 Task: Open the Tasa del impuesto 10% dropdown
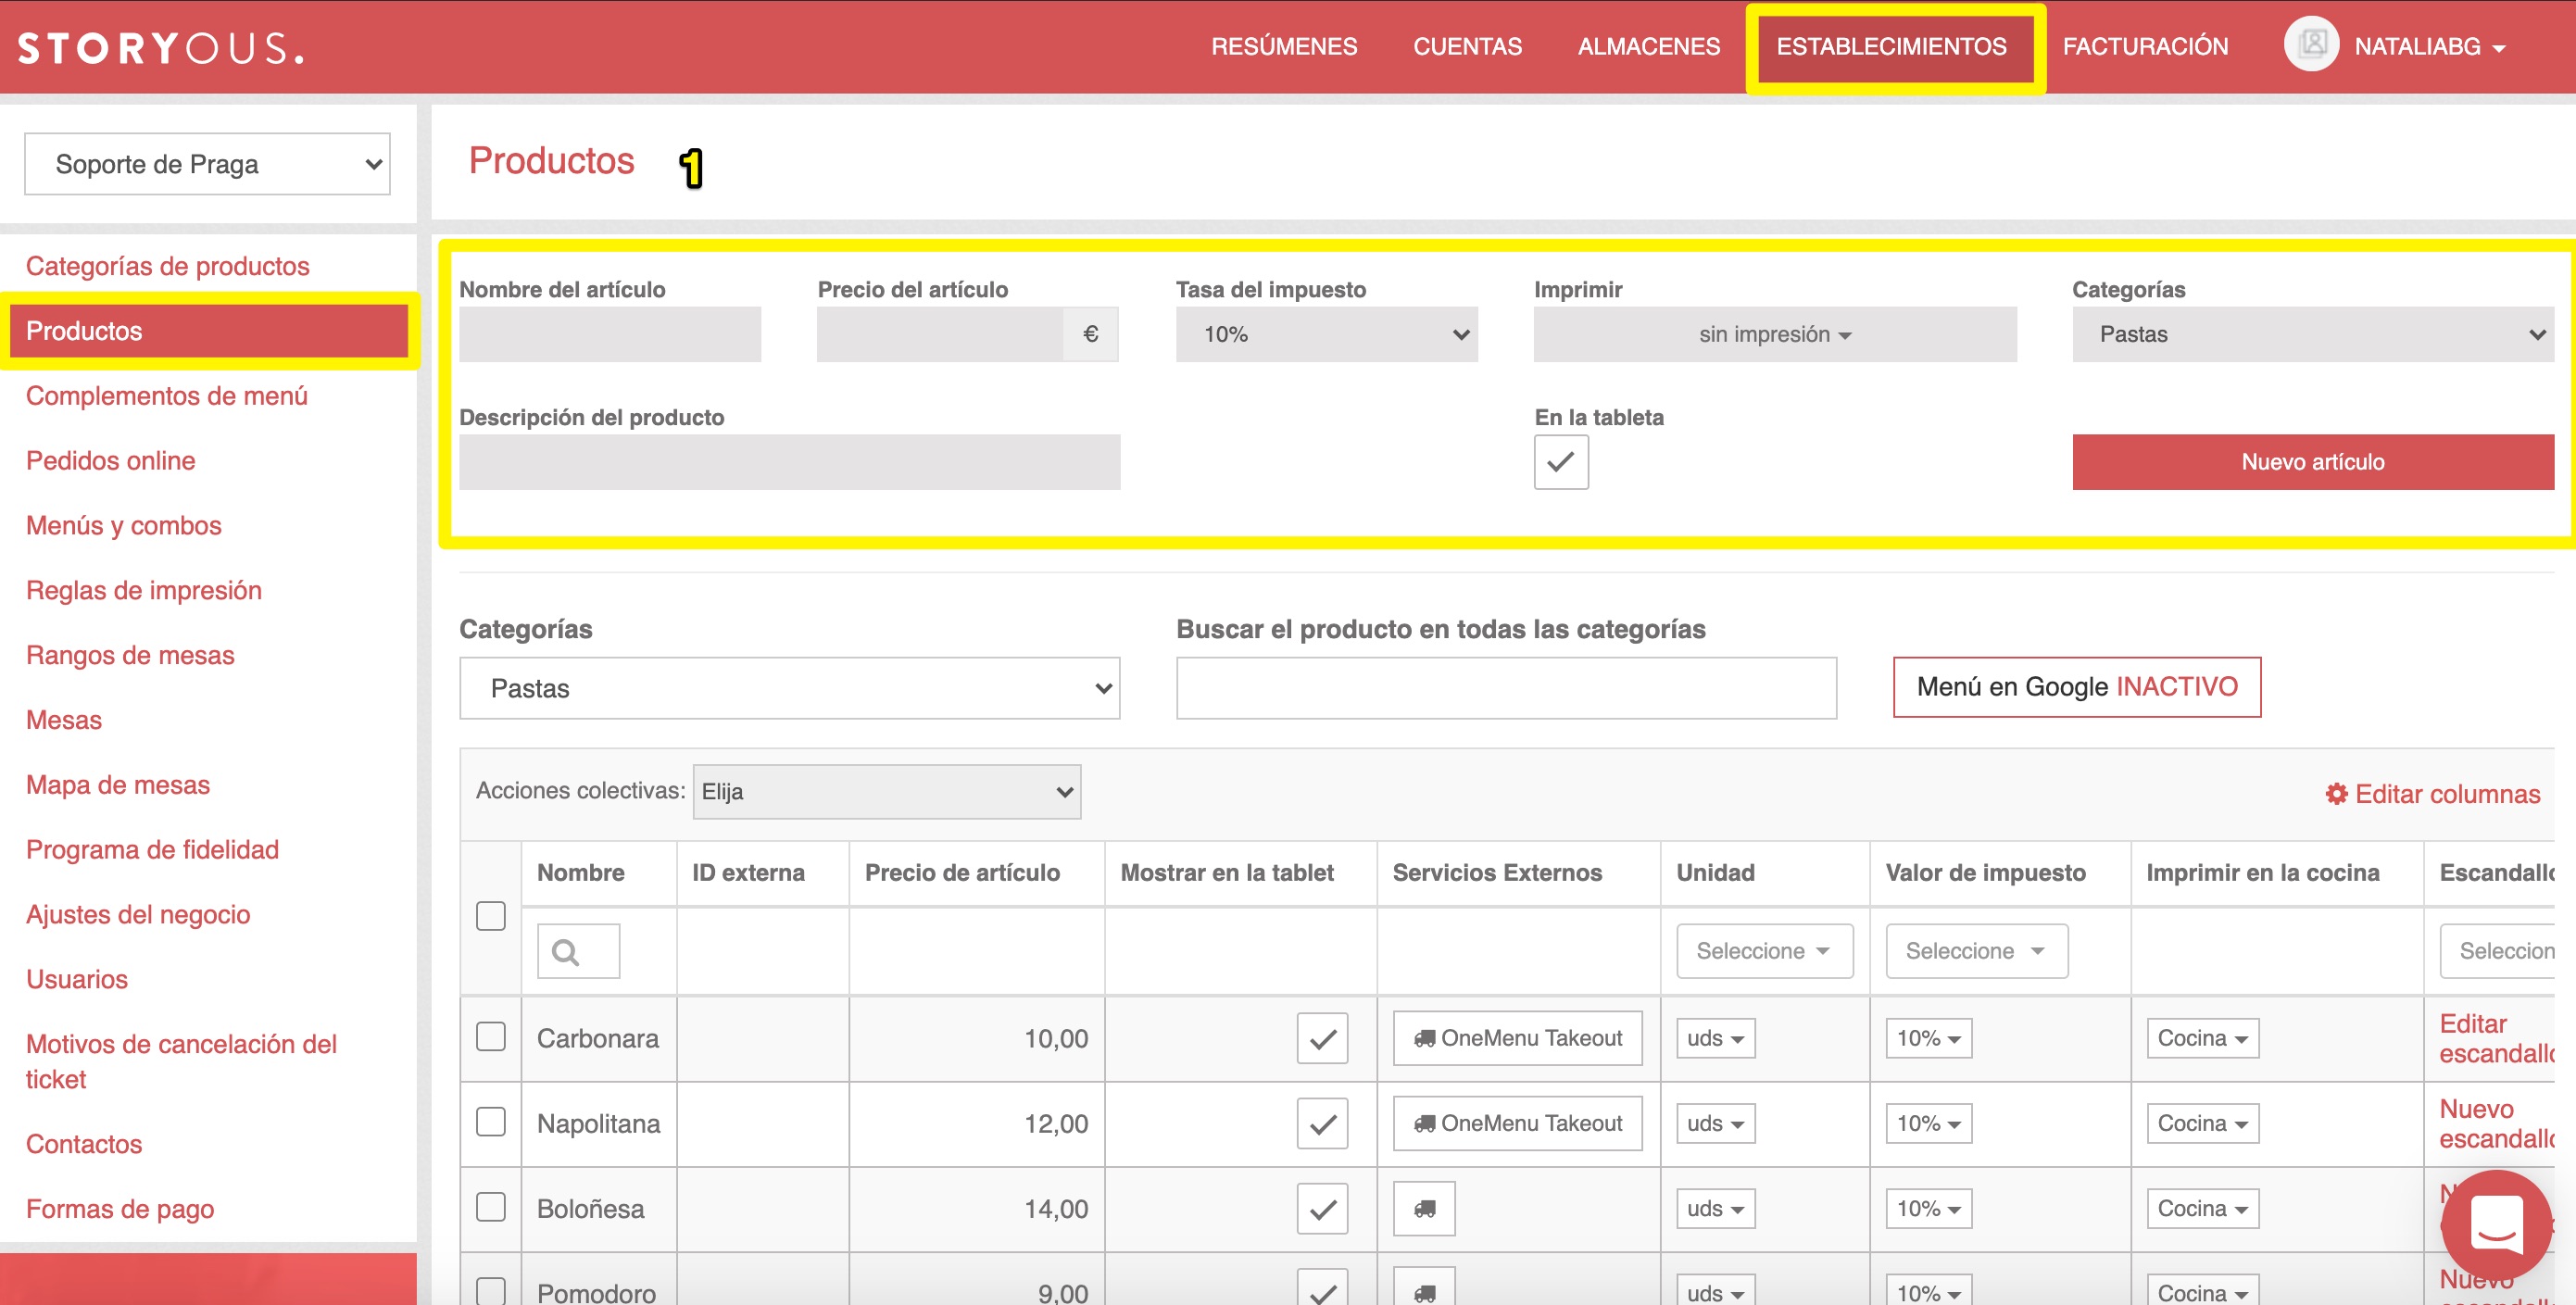coord(1326,334)
